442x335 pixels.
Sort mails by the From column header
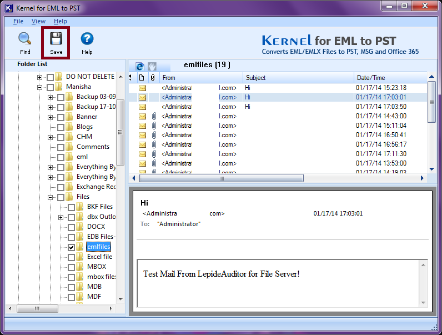(x=201, y=78)
